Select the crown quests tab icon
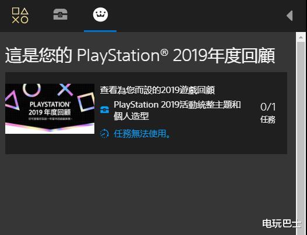 pyautogui.click(x=100, y=15)
